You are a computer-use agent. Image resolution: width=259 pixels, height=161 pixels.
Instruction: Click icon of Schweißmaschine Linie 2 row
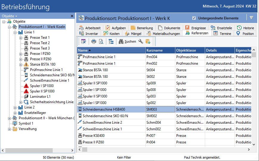(80, 123)
